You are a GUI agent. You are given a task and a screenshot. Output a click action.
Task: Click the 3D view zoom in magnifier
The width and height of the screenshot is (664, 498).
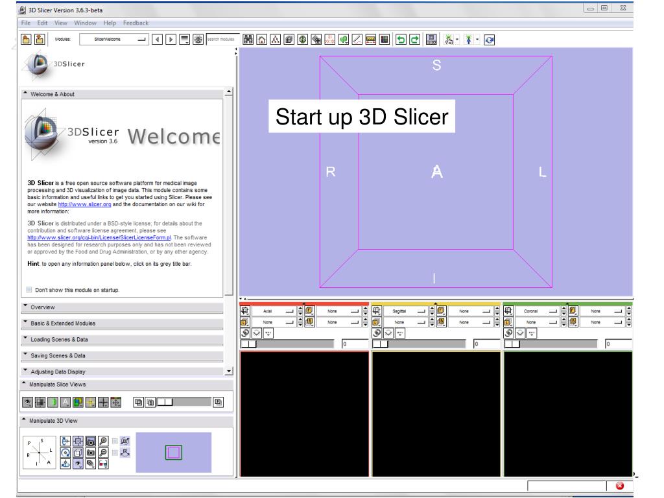click(x=103, y=441)
